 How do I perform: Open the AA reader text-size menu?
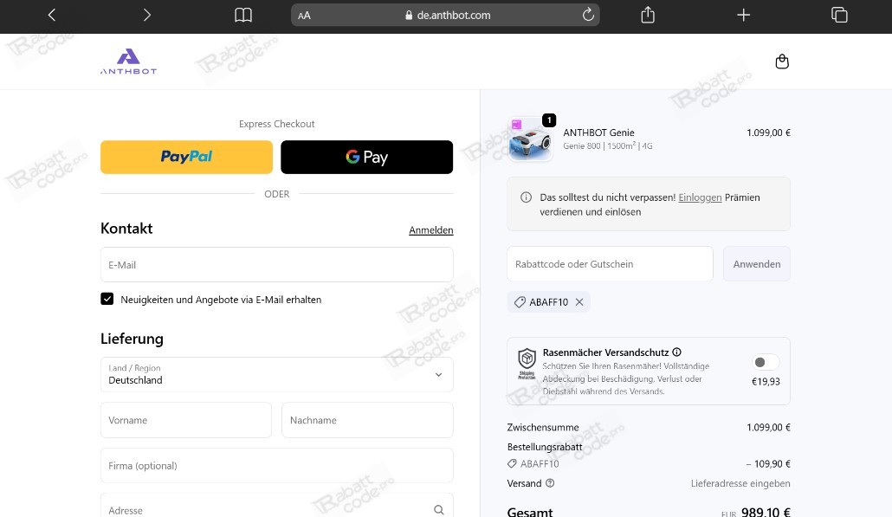tap(304, 15)
